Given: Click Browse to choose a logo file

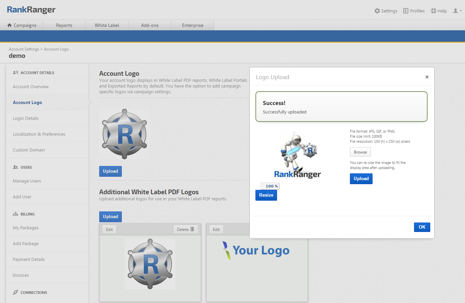Looking at the screenshot, I should 360,152.
